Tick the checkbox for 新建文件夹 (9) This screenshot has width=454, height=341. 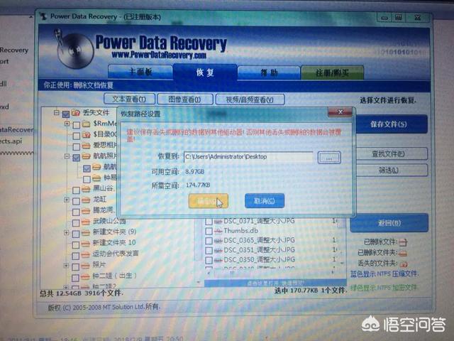click(75, 232)
